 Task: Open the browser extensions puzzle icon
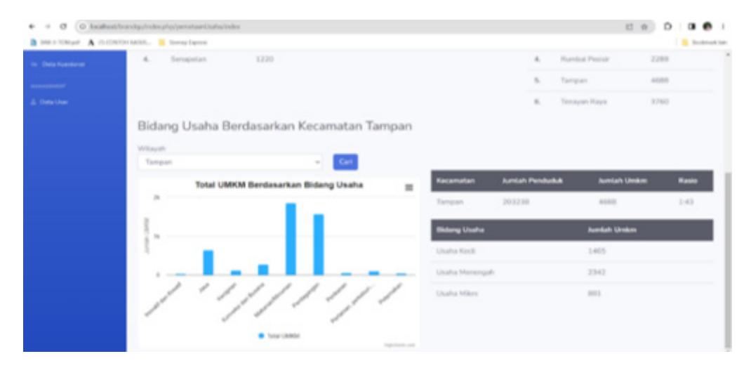pyautogui.click(x=667, y=27)
